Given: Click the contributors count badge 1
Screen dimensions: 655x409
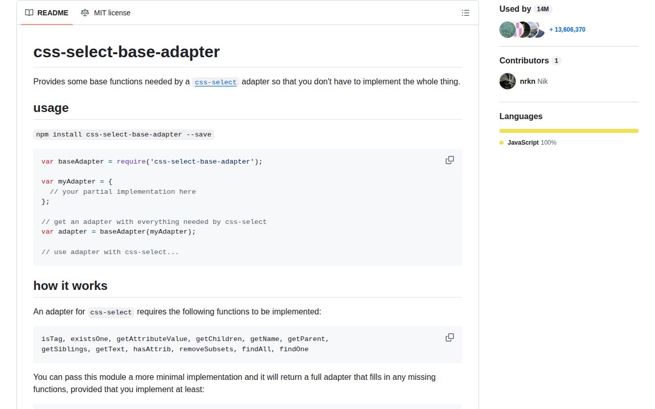Looking at the screenshot, I should click(x=556, y=61).
